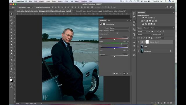This screenshot has width=186, height=105.
Task: Hide the Channel Mixer 1 layer
Action: [138, 42]
